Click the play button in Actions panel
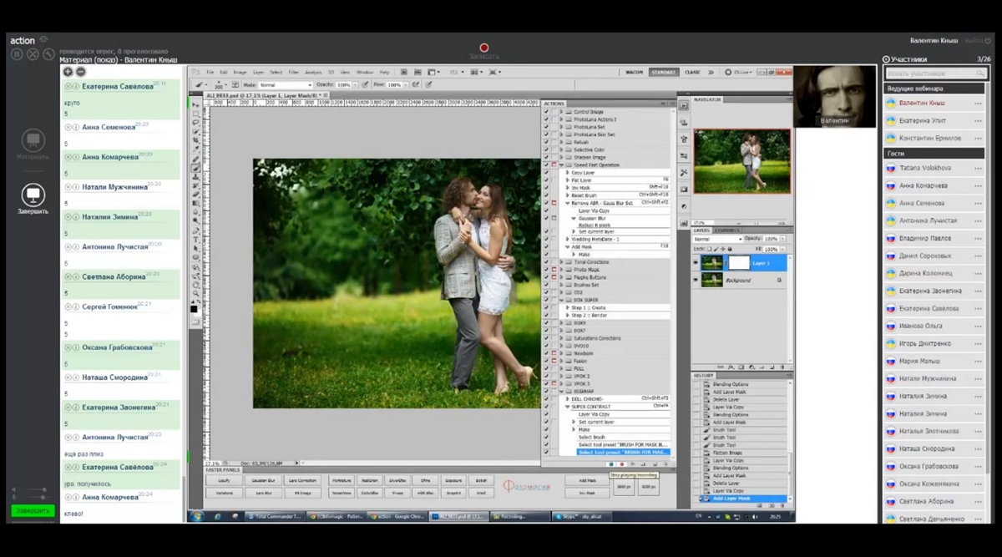This screenshot has height=557, width=1002. click(633, 464)
